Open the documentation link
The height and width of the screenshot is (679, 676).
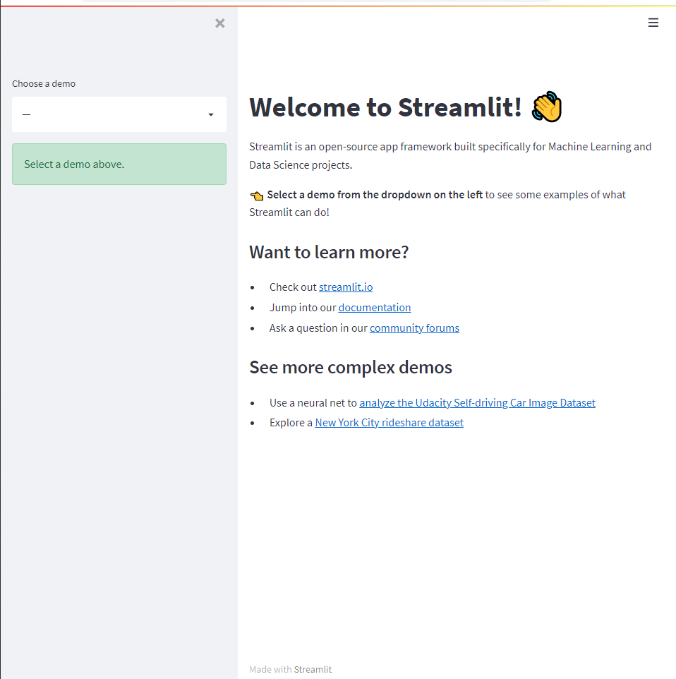(x=375, y=308)
